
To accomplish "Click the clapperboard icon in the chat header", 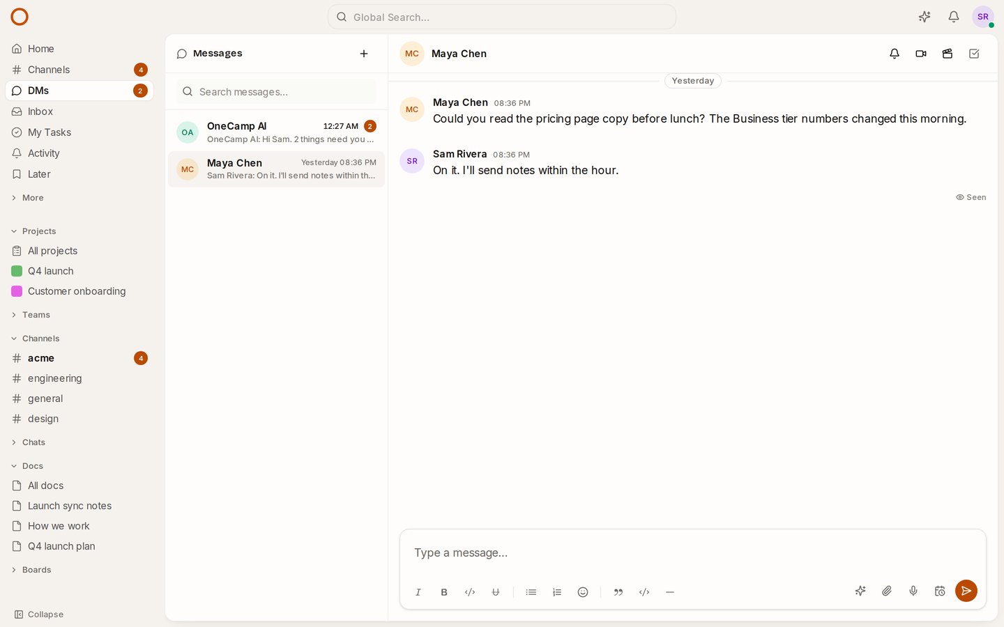I will 948,54.
